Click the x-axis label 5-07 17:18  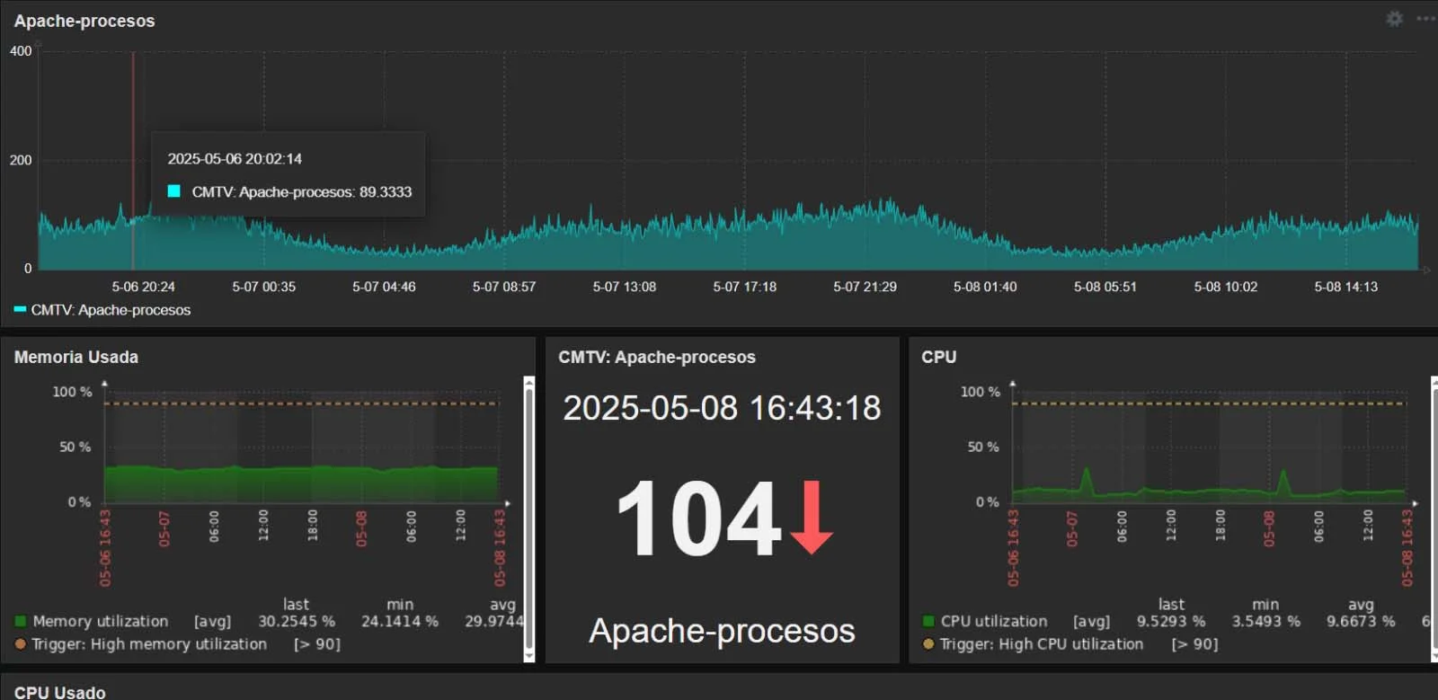pyautogui.click(x=745, y=287)
